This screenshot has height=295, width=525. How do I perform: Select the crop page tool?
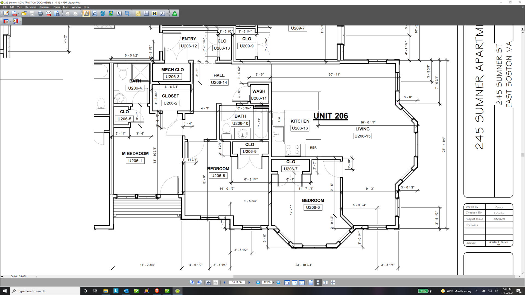[x=127, y=13]
